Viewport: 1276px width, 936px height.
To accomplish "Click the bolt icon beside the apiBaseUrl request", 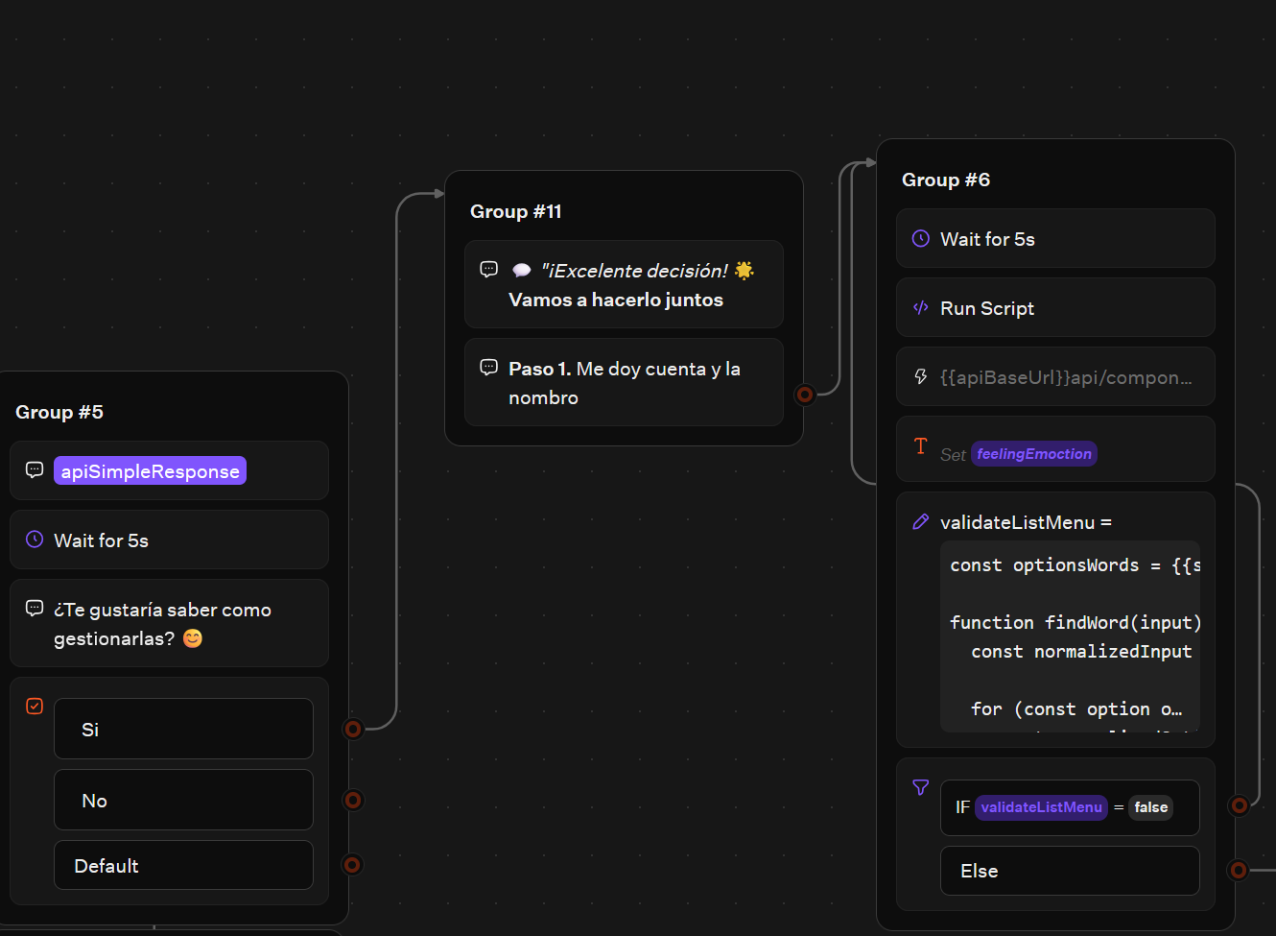I will [x=921, y=376].
